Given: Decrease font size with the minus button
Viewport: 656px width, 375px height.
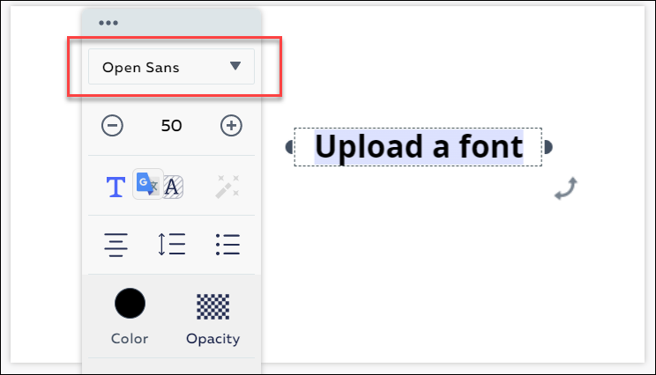Looking at the screenshot, I should (x=113, y=126).
